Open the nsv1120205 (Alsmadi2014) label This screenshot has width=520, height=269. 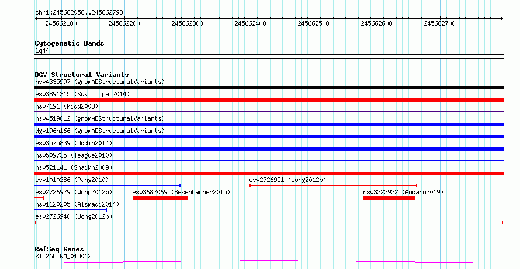pyautogui.click(x=77, y=204)
